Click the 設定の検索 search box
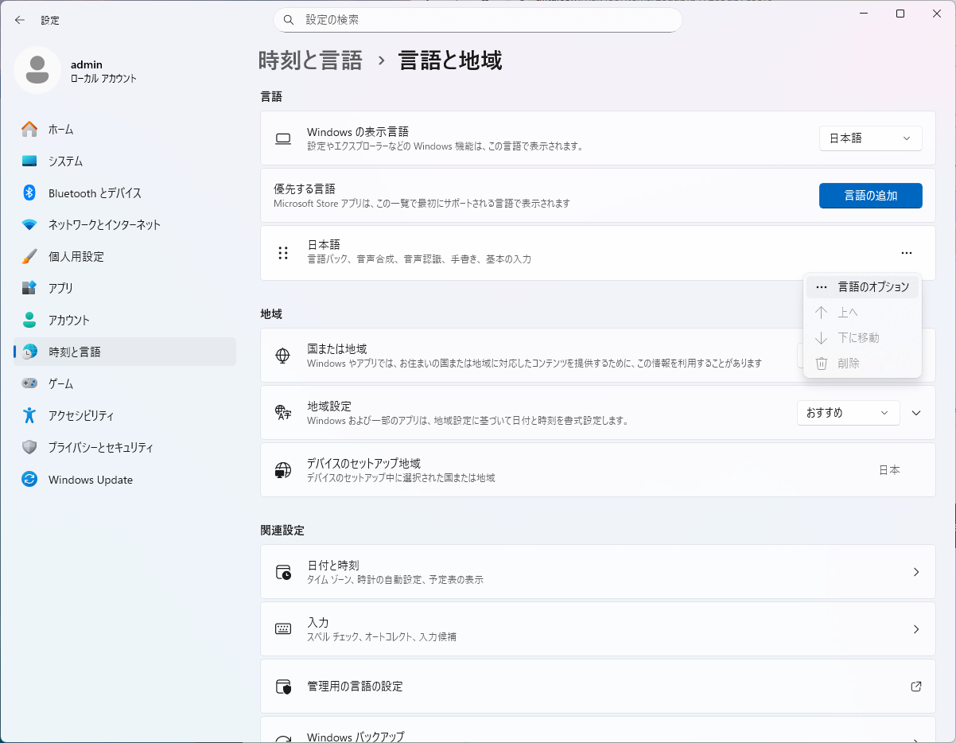Image resolution: width=956 pixels, height=743 pixels. [x=477, y=20]
